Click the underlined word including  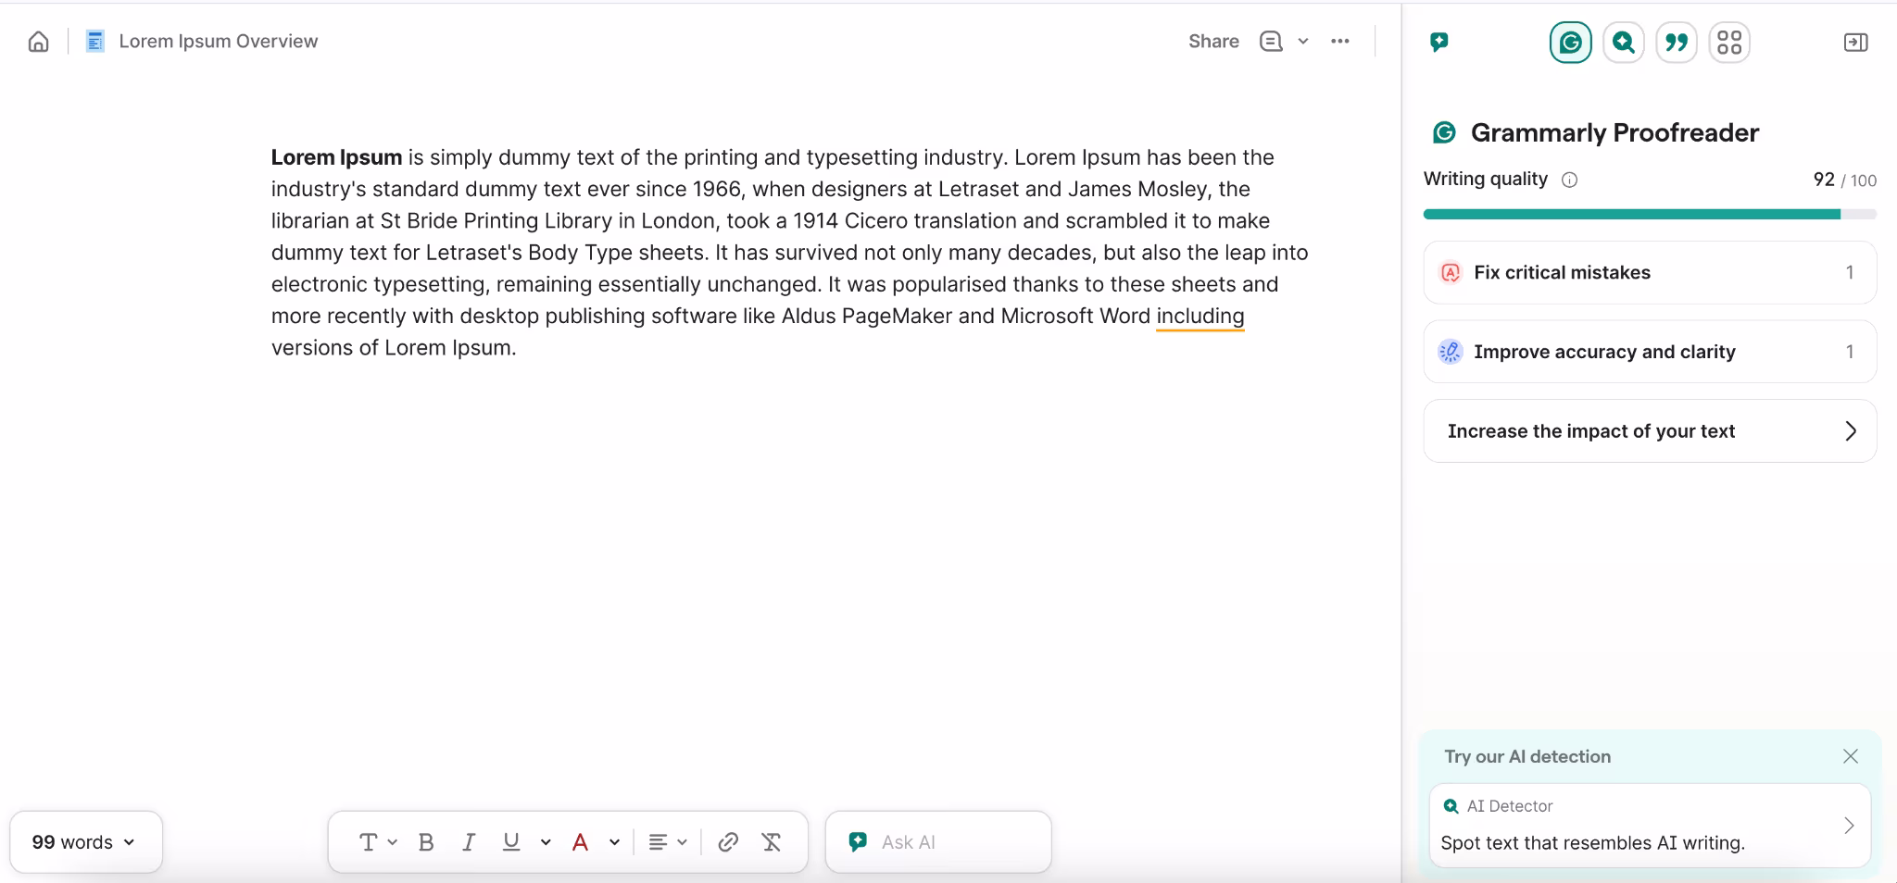pos(1200,316)
